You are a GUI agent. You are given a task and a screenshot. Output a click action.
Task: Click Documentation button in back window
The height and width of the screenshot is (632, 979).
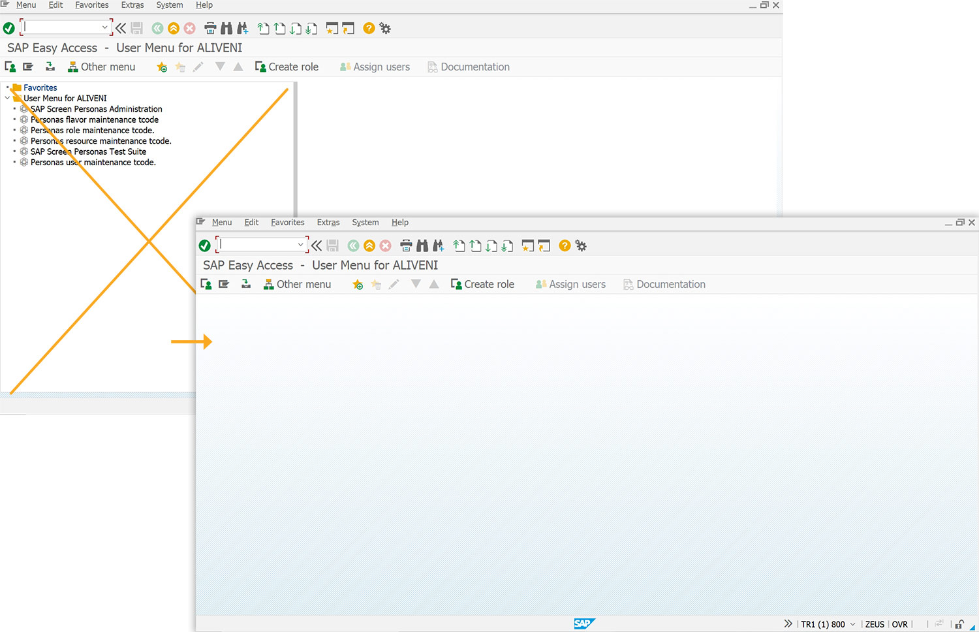469,67
